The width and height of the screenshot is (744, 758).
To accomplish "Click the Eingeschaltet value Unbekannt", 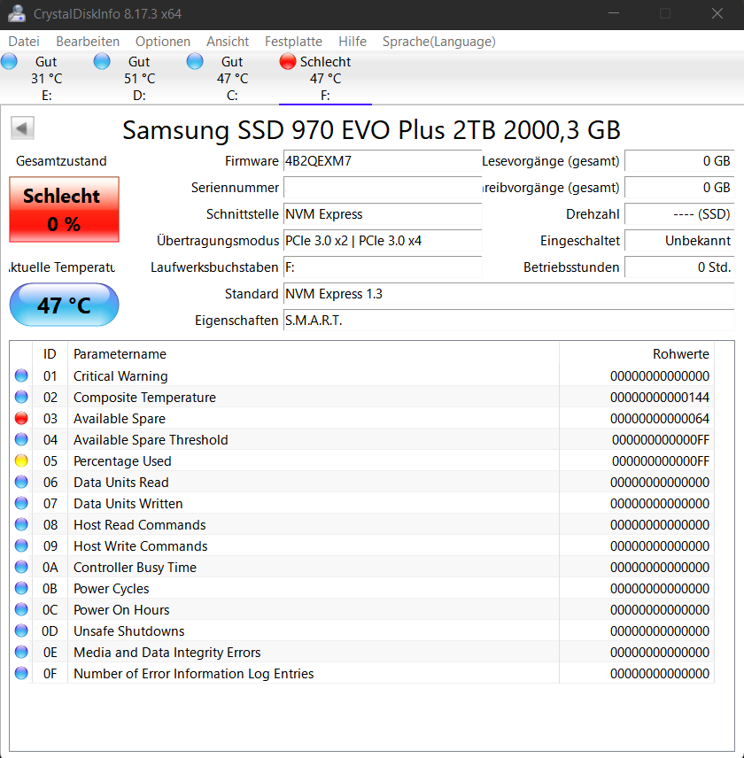I will [679, 241].
